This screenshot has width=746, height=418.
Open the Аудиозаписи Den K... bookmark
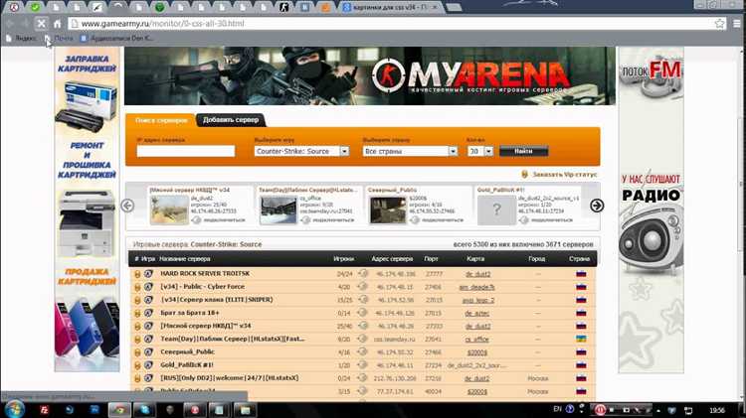[x=117, y=38]
